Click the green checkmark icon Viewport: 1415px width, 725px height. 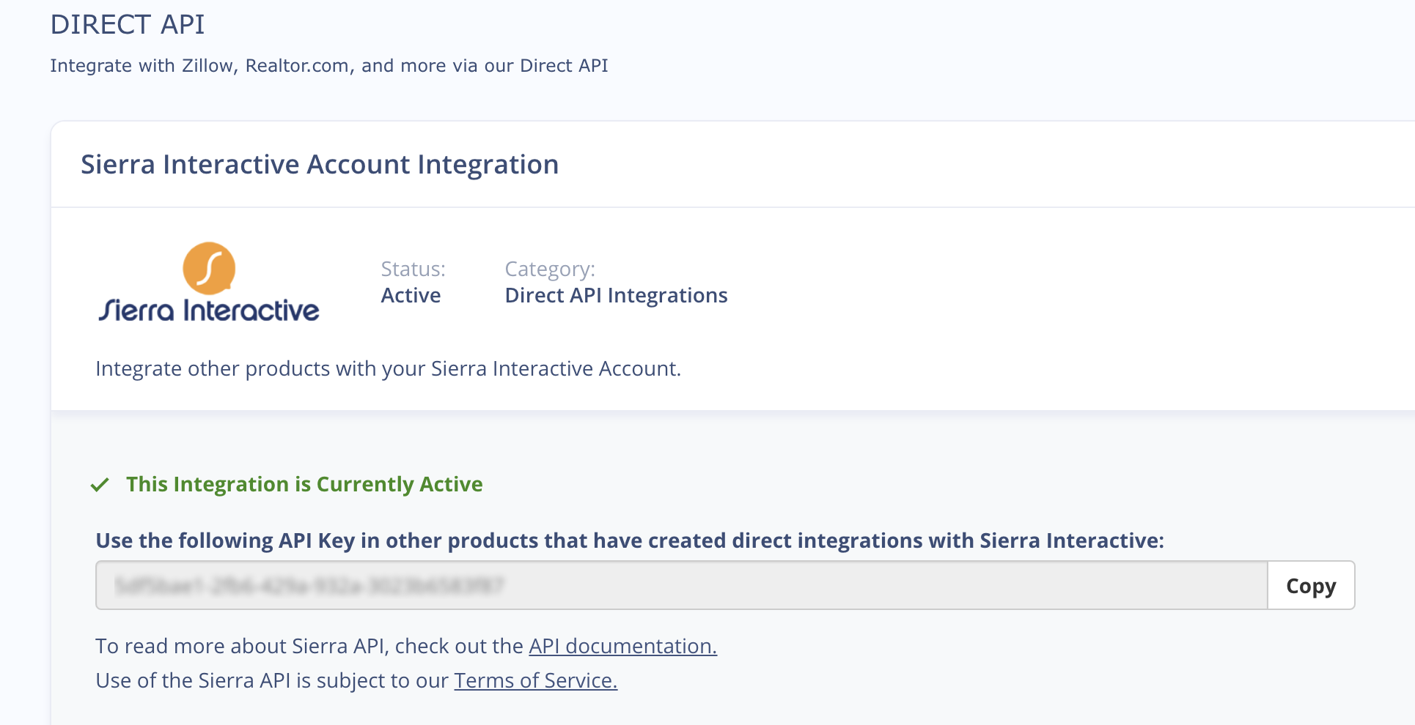tap(100, 485)
